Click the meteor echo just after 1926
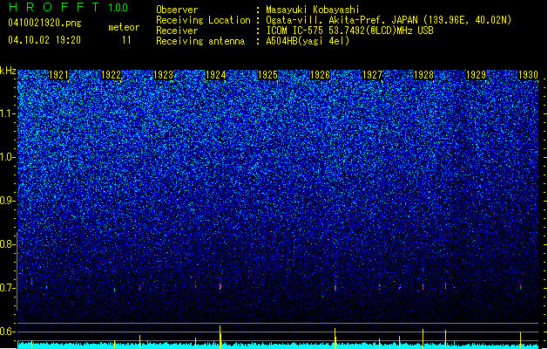The height and width of the screenshot is (349, 548). (335, 288)
